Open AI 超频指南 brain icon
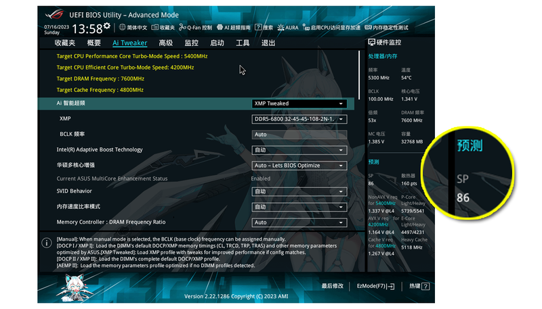 [220, 27]
